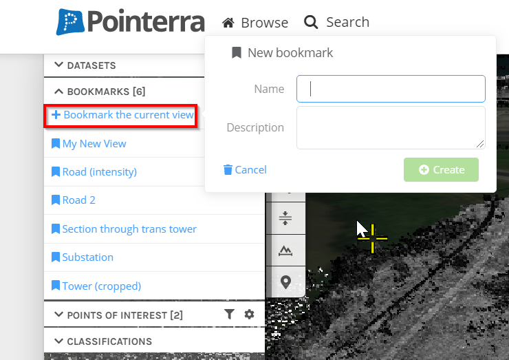The image size is (509, 360).
Task: Open points of interest settings gear
Action: [x=249, y=314]
